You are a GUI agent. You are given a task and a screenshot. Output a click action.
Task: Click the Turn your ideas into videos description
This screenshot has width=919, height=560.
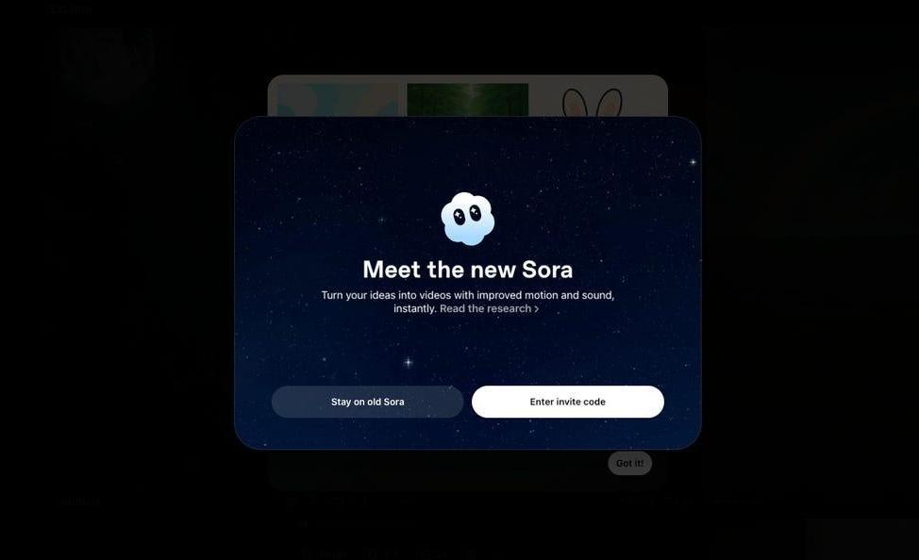tap(468, 302)
